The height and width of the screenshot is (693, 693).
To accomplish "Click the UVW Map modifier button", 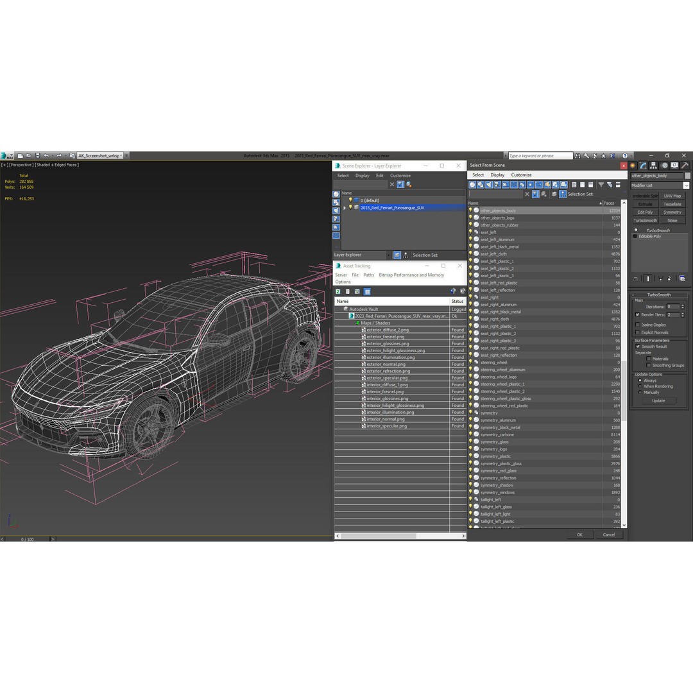I will point(672,196).
